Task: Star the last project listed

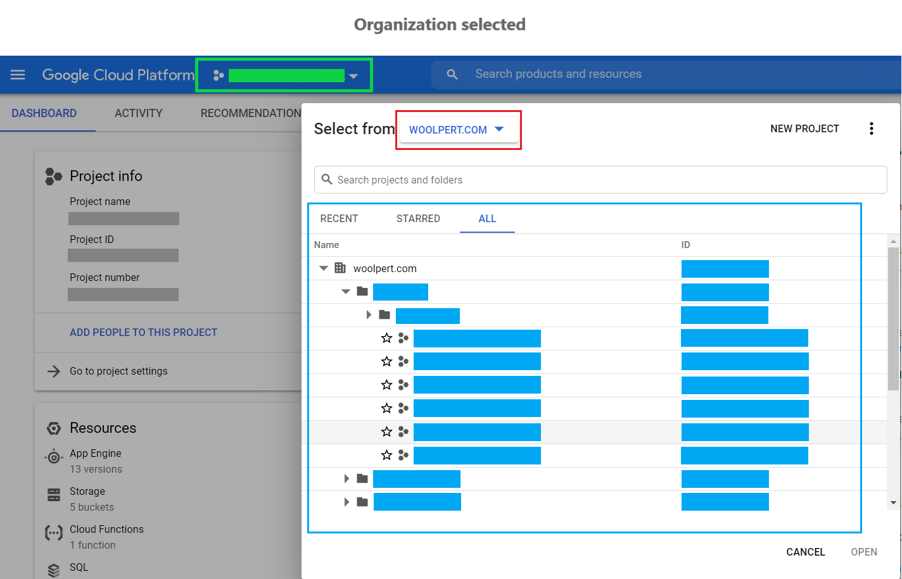Action: pyautogui.click(x=386, y=456)
